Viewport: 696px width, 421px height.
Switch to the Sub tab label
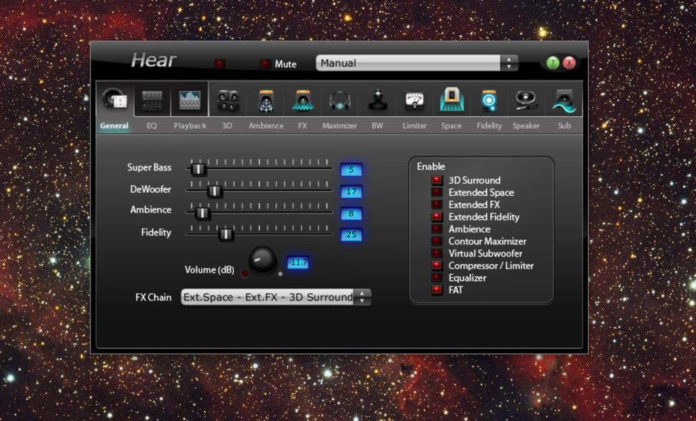564,125
